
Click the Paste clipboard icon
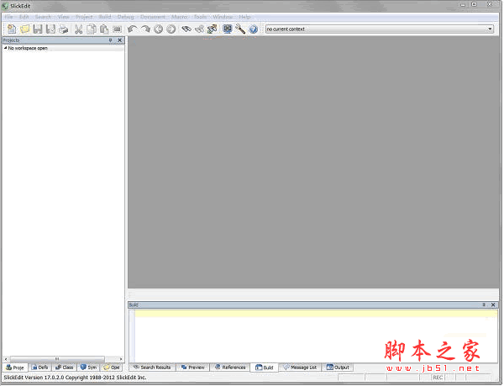[104, 29]
